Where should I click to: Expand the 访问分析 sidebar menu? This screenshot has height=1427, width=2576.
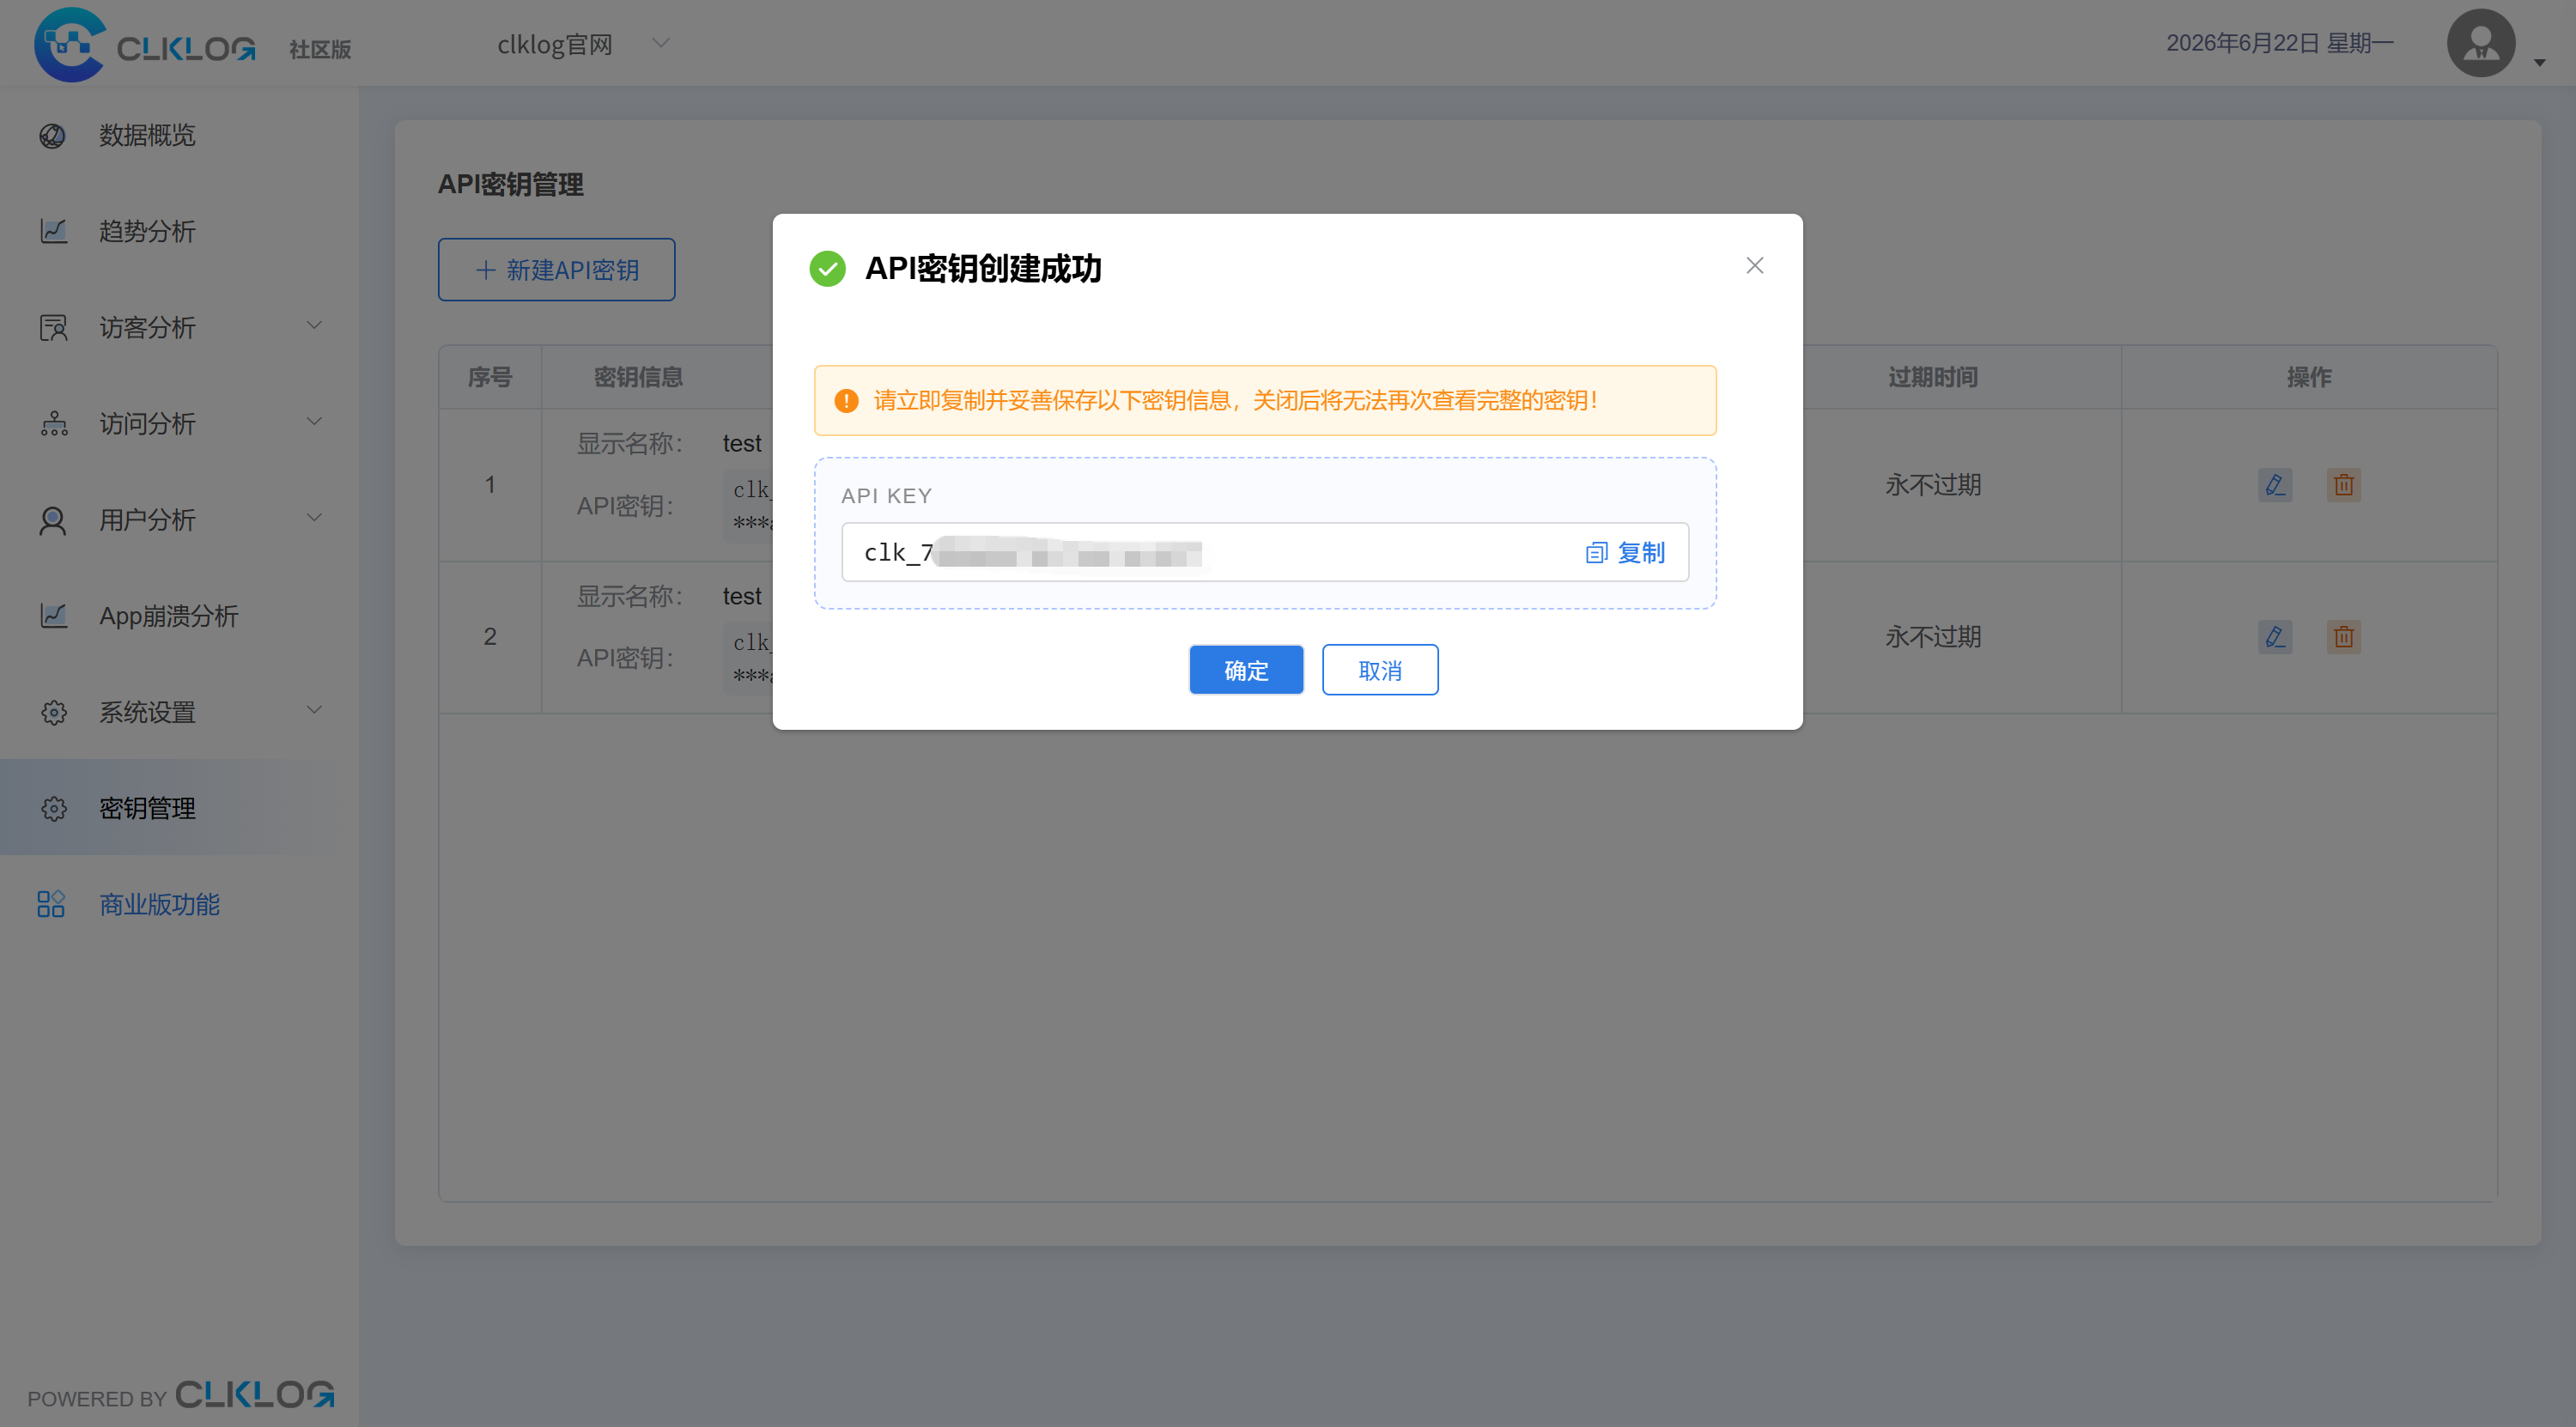(179, 423)
